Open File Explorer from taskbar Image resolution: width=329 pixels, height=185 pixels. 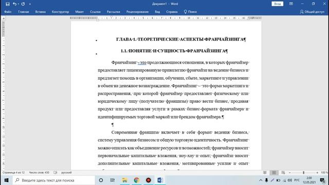coord(124,180)
